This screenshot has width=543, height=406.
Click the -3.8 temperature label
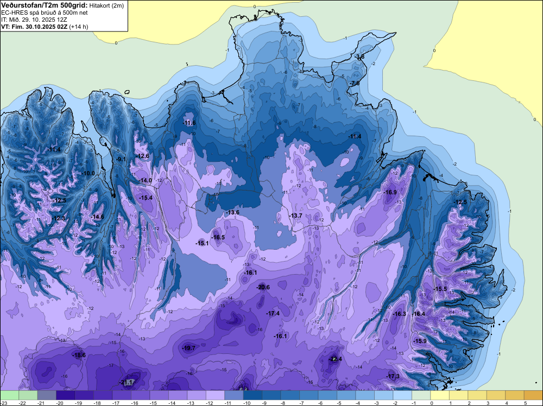click(x=360, y=56)
